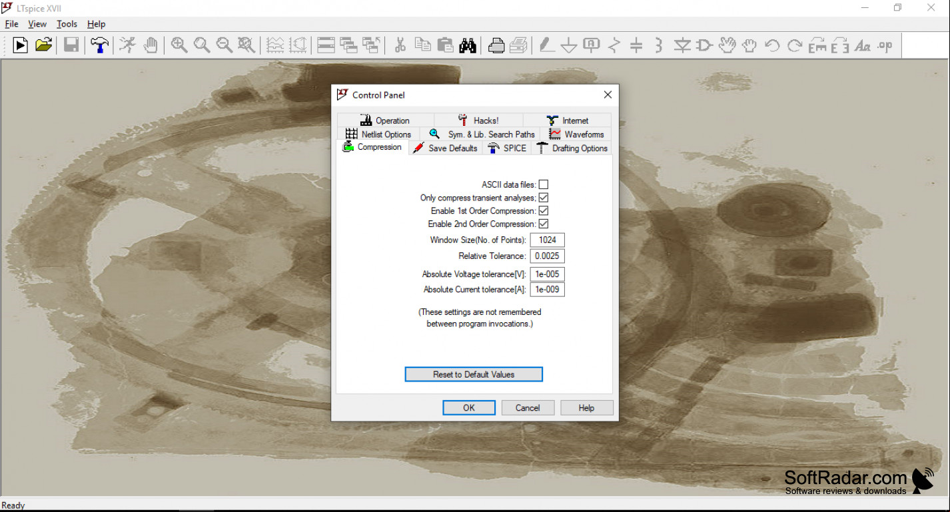Toggle Enable 2nd Order Compression checkbox

point(544,224)
